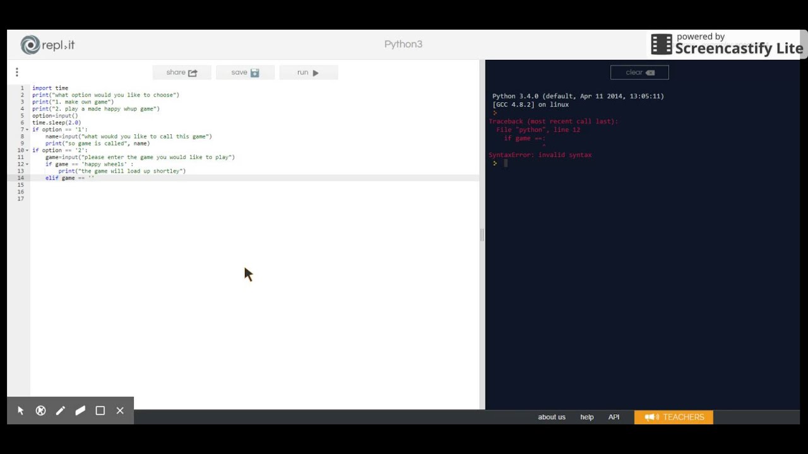Select the Screencastify eraser tool

pyautogui.click(x=80, y=410)
